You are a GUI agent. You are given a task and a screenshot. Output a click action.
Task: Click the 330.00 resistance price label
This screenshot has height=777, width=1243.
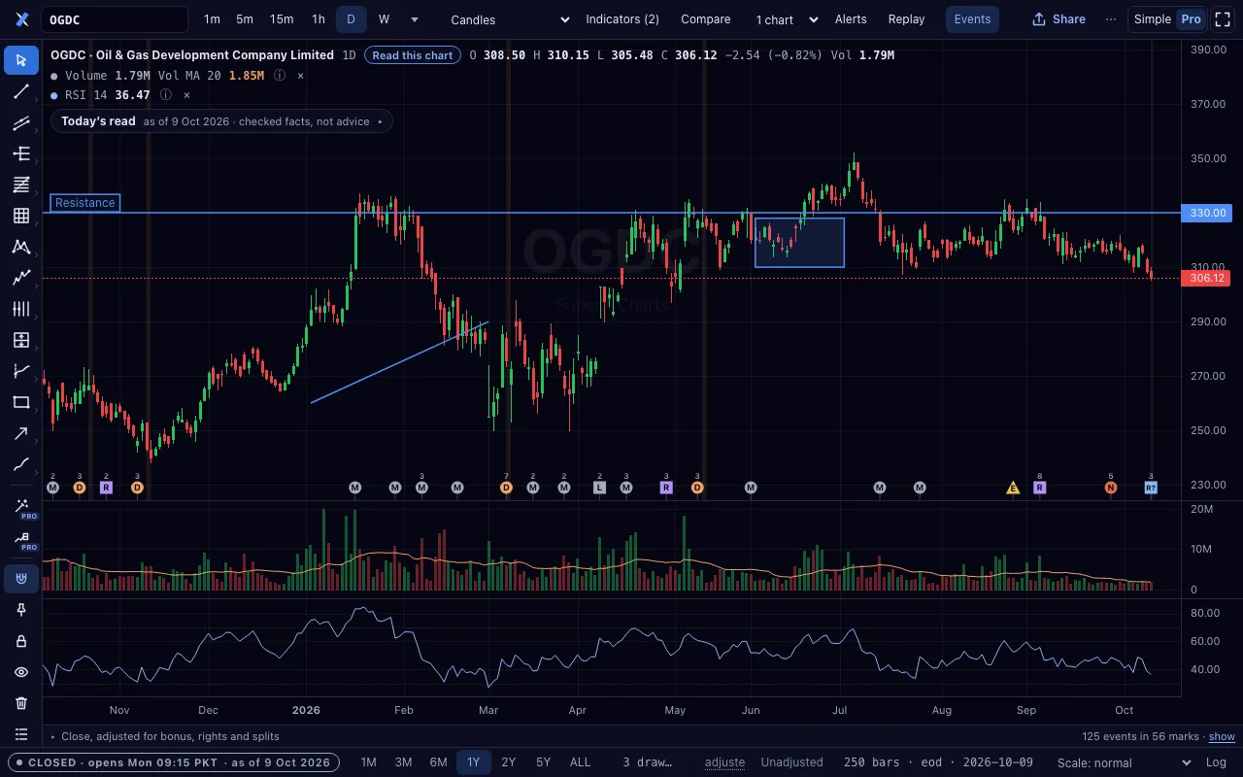[x=1207, y=213]
